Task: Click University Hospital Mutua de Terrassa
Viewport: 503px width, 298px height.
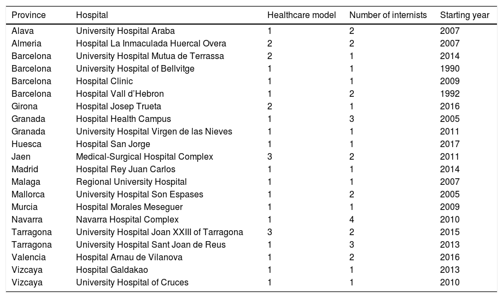Action: (x=150, y=56)
